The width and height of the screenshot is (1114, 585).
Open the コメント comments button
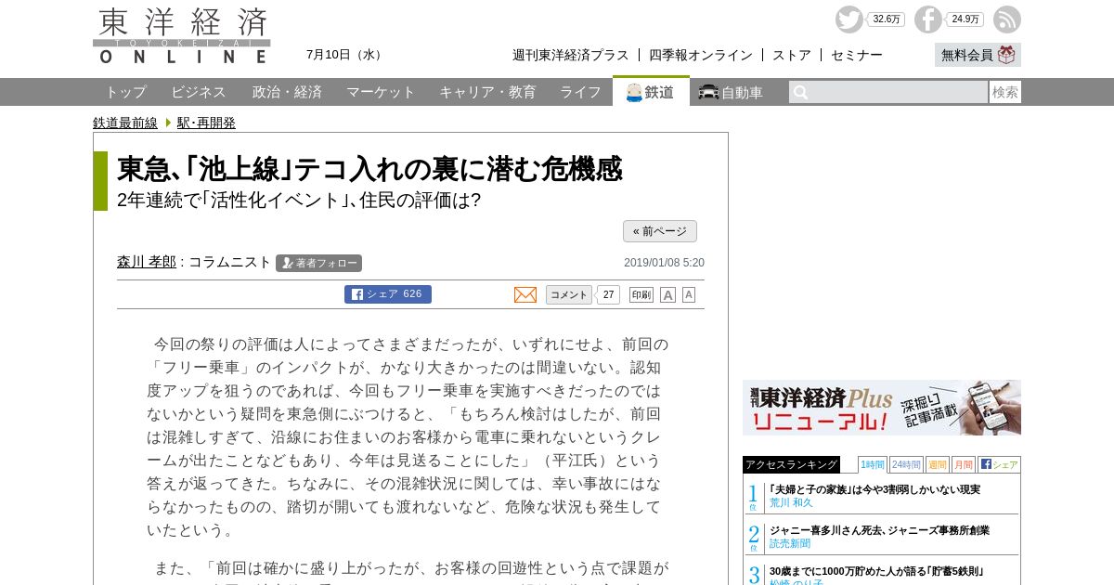point(569,294)
